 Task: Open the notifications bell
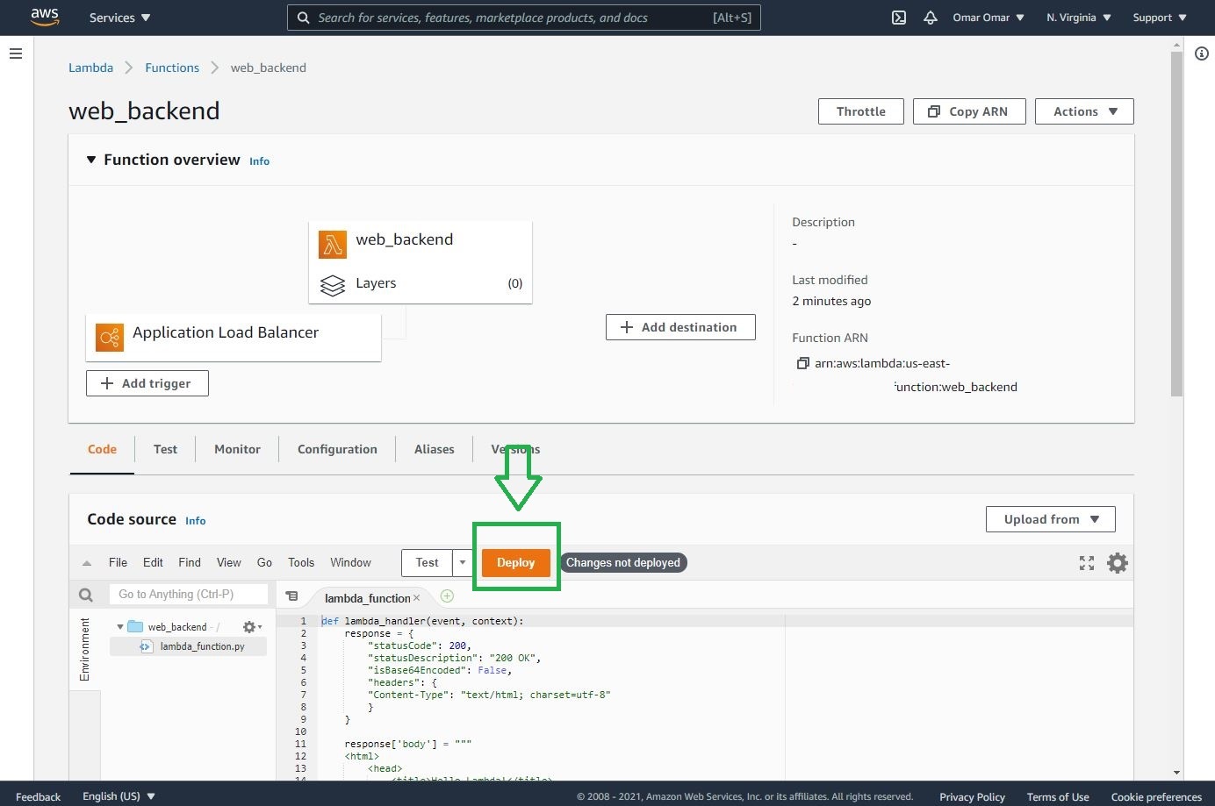pos(931,18)
